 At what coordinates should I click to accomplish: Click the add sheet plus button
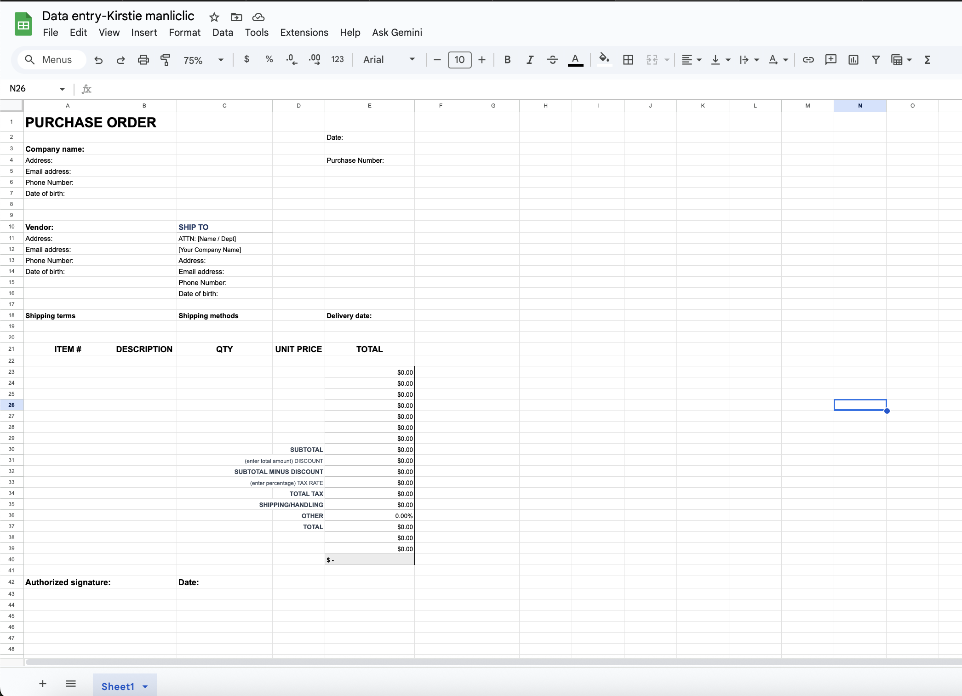(43, 684)
